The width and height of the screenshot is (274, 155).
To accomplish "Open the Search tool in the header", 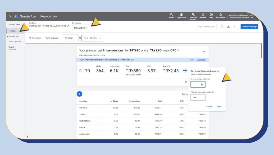I will click(x=172, y=16).
